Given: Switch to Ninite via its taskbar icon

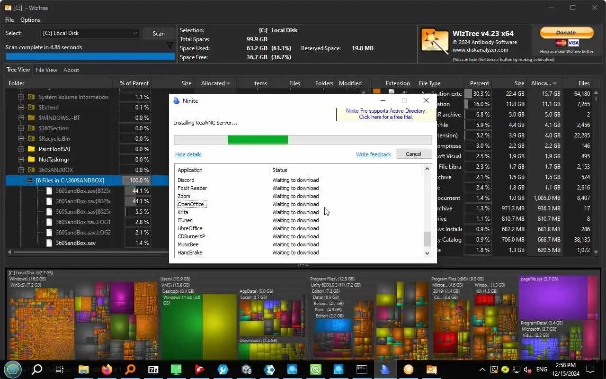Looking at the screenshot, I should tap(385, 370).
